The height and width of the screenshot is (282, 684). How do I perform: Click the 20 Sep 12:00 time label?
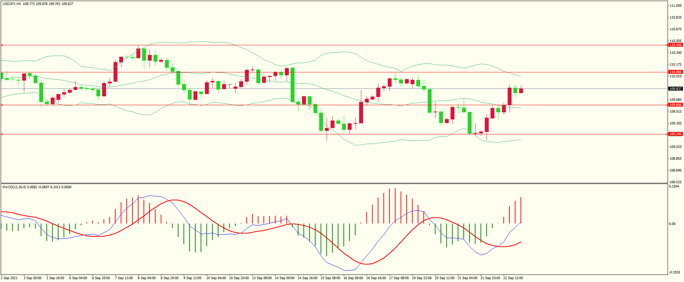click(x=444, y=278)
